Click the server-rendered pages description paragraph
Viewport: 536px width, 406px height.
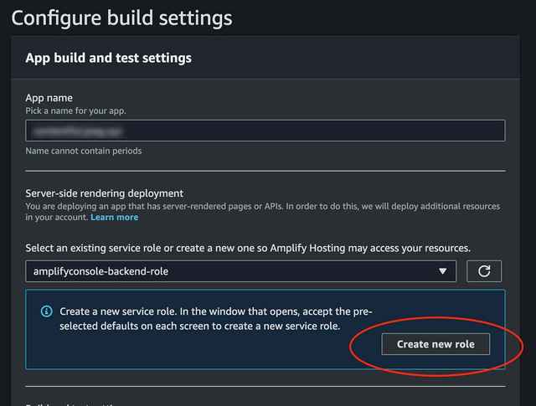(262, 212)
